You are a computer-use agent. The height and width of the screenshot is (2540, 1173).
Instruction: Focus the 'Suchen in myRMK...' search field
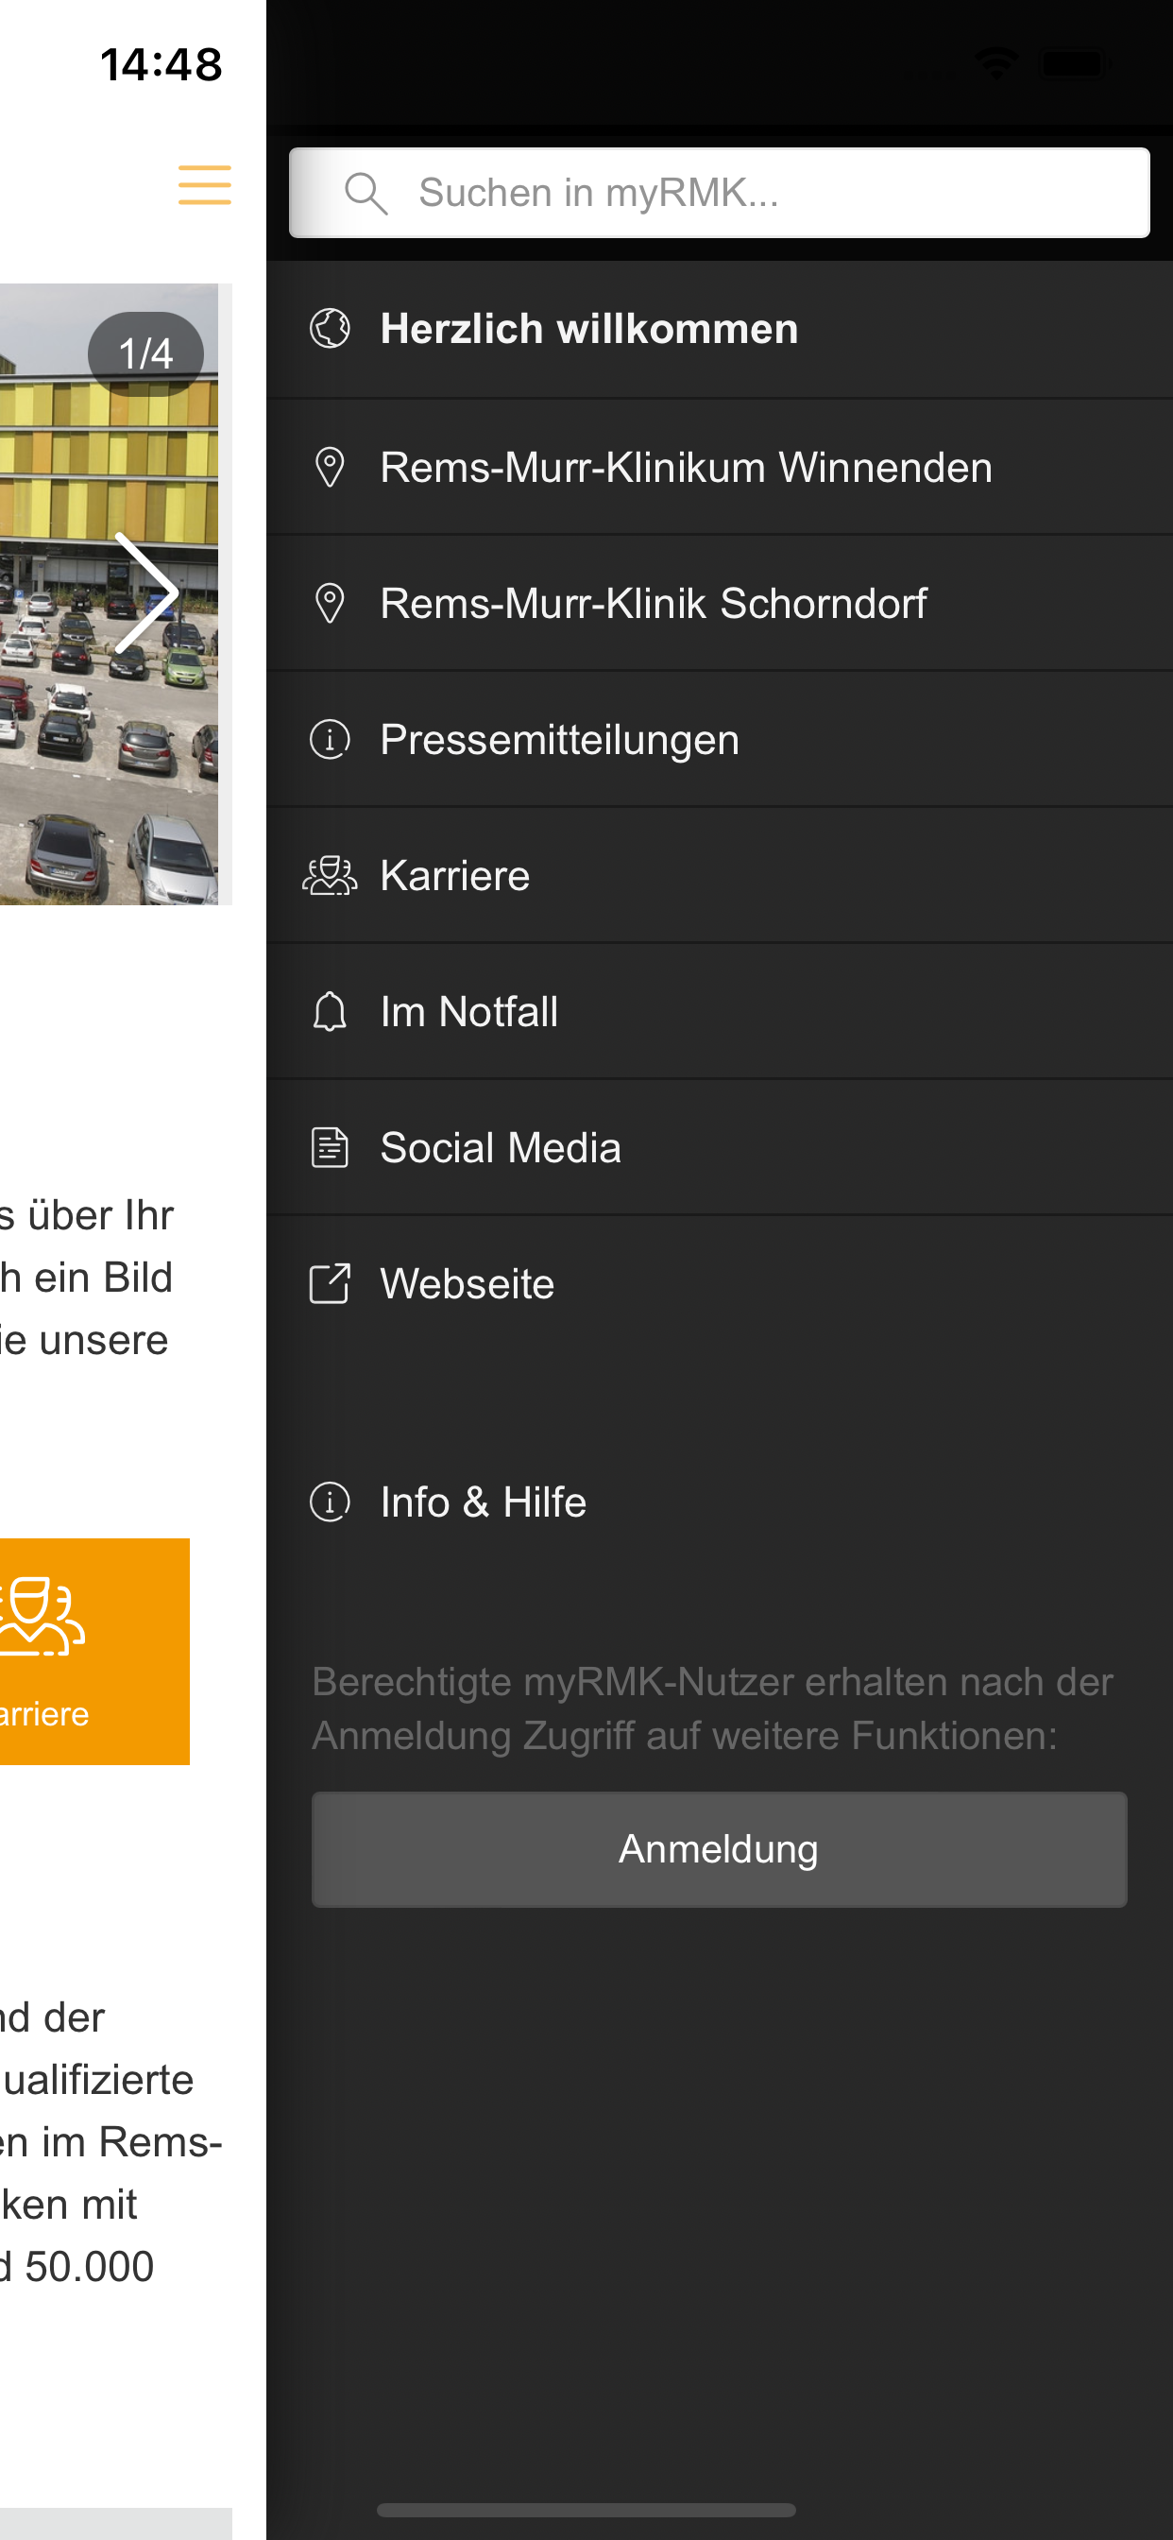tap(719, 194)
